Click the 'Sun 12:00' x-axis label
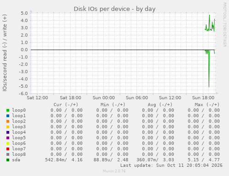Screen dimensions: 229x176 [x=170, y=98]
